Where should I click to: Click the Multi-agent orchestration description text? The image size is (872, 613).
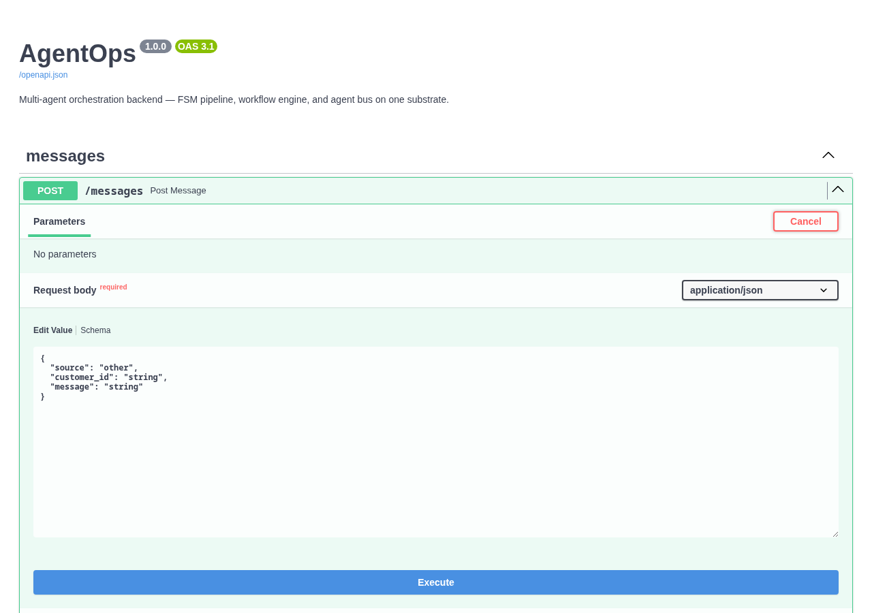tap(234, 99)
